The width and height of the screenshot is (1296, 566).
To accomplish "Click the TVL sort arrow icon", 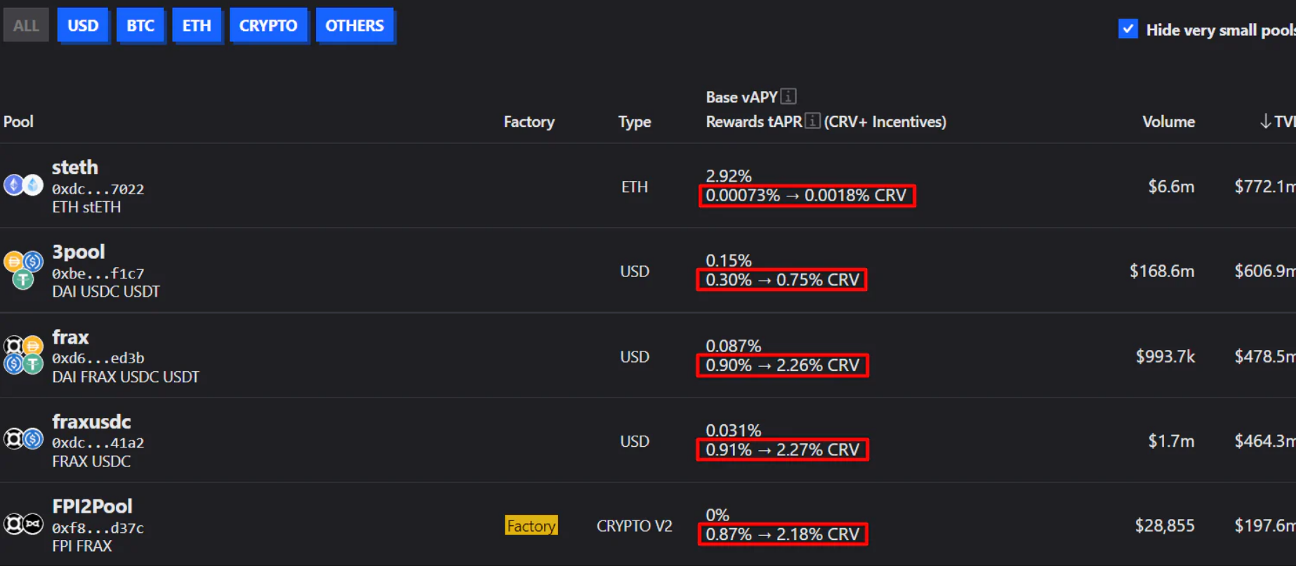I will [1265, 121].
